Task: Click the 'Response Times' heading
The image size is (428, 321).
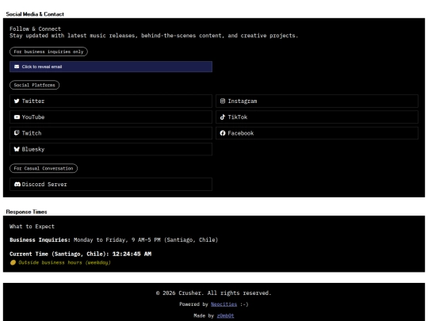Action: [x=26, y=212]
